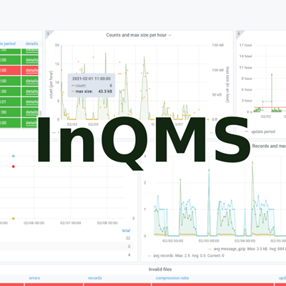
Task: Select the value '22' under total
Action: [x=128, y=238]
